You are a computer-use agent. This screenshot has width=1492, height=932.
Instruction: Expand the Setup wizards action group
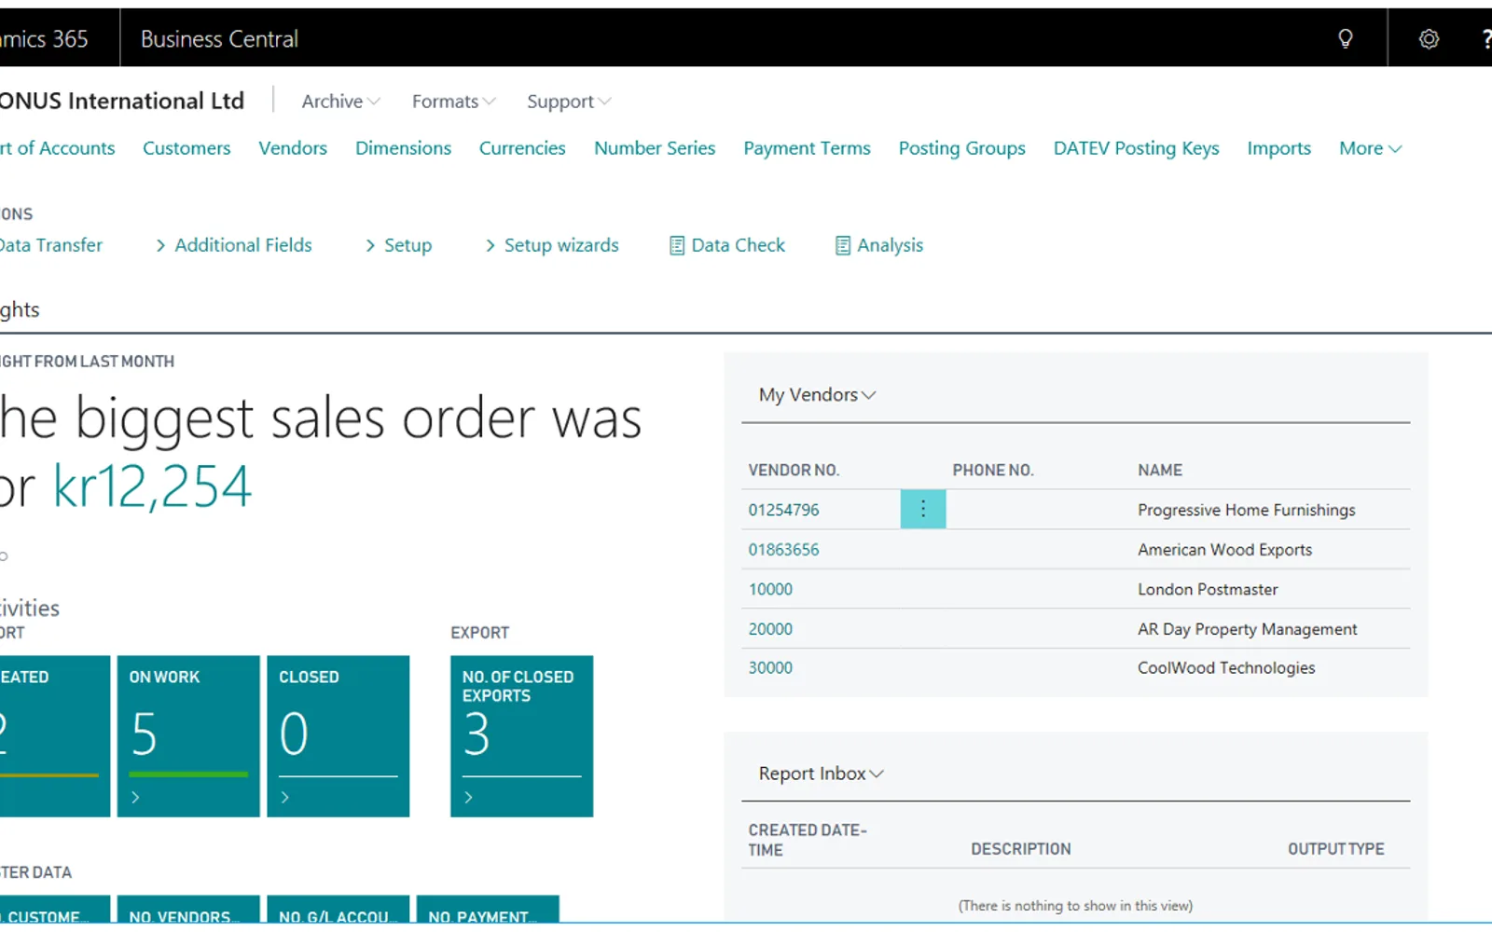[552, 245]
